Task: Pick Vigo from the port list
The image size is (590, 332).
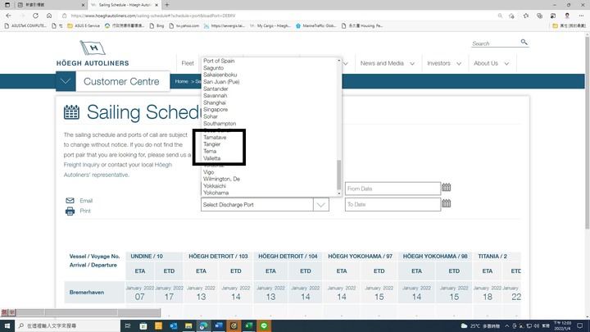Action: (x=208, y=172)
